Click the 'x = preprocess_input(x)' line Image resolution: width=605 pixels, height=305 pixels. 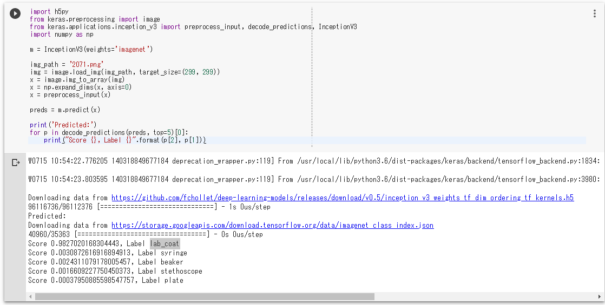tap(70, 94)
